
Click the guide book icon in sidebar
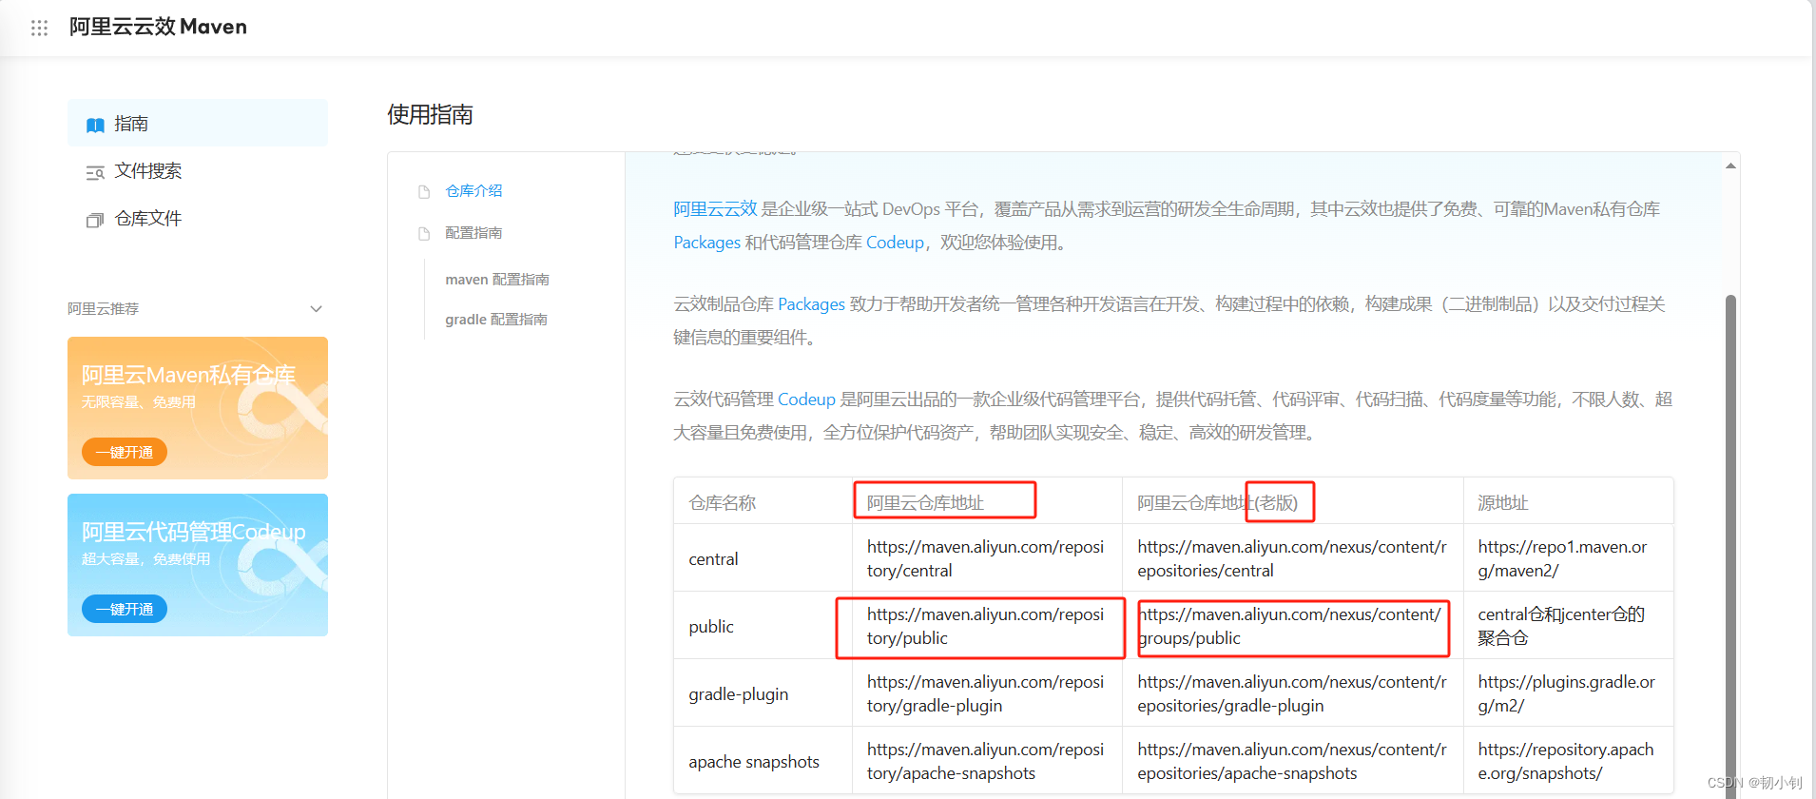tap(95, 125)
